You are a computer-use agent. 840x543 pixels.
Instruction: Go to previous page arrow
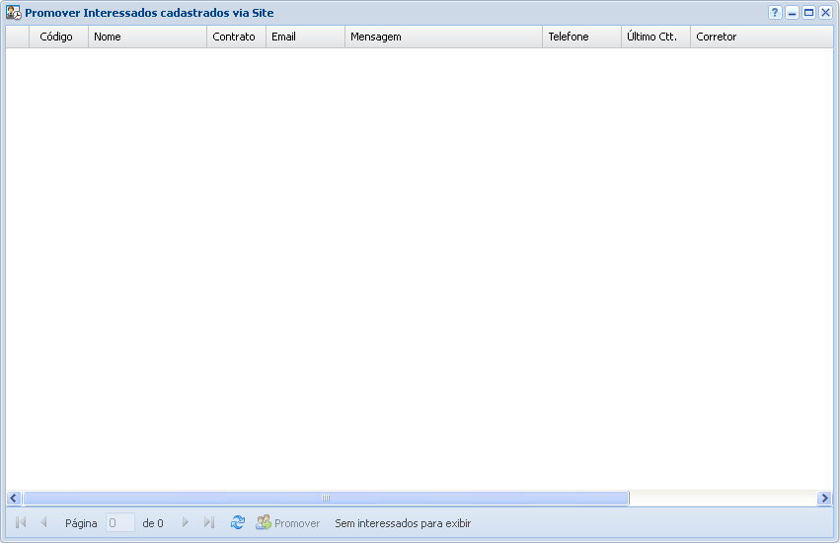coord(43,522)
